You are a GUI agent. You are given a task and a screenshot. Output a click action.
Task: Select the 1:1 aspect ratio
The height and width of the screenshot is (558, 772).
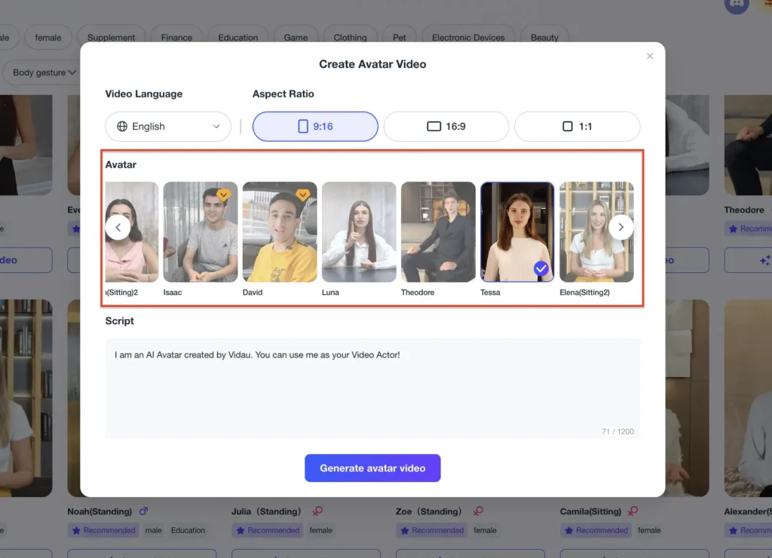[x=577, y=127]
